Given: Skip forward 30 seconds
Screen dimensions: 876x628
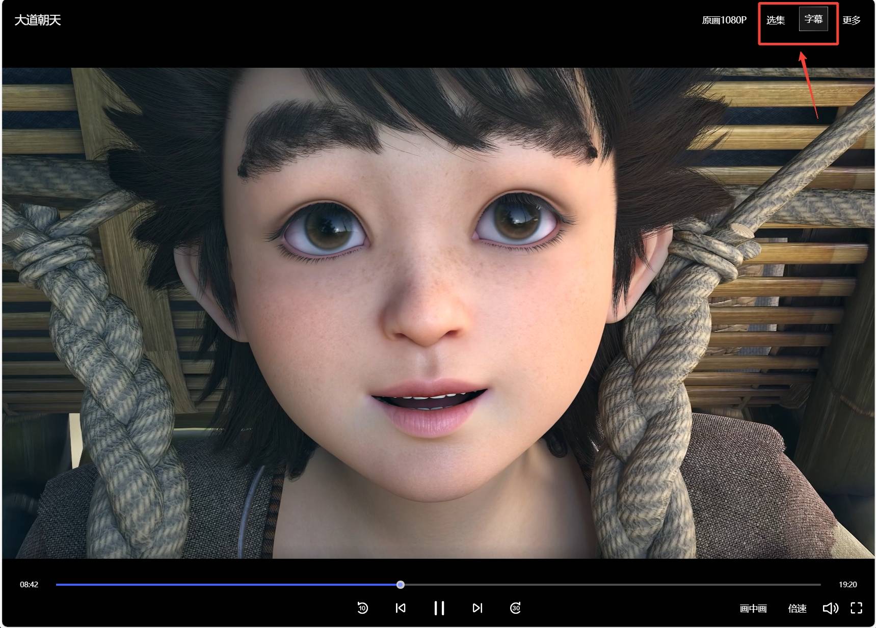Looking at the screenshot, I should (515, 608).
